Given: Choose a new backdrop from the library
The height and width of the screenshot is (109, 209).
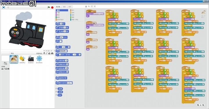Looking at the screenshot, I should (x=2, y=69).
